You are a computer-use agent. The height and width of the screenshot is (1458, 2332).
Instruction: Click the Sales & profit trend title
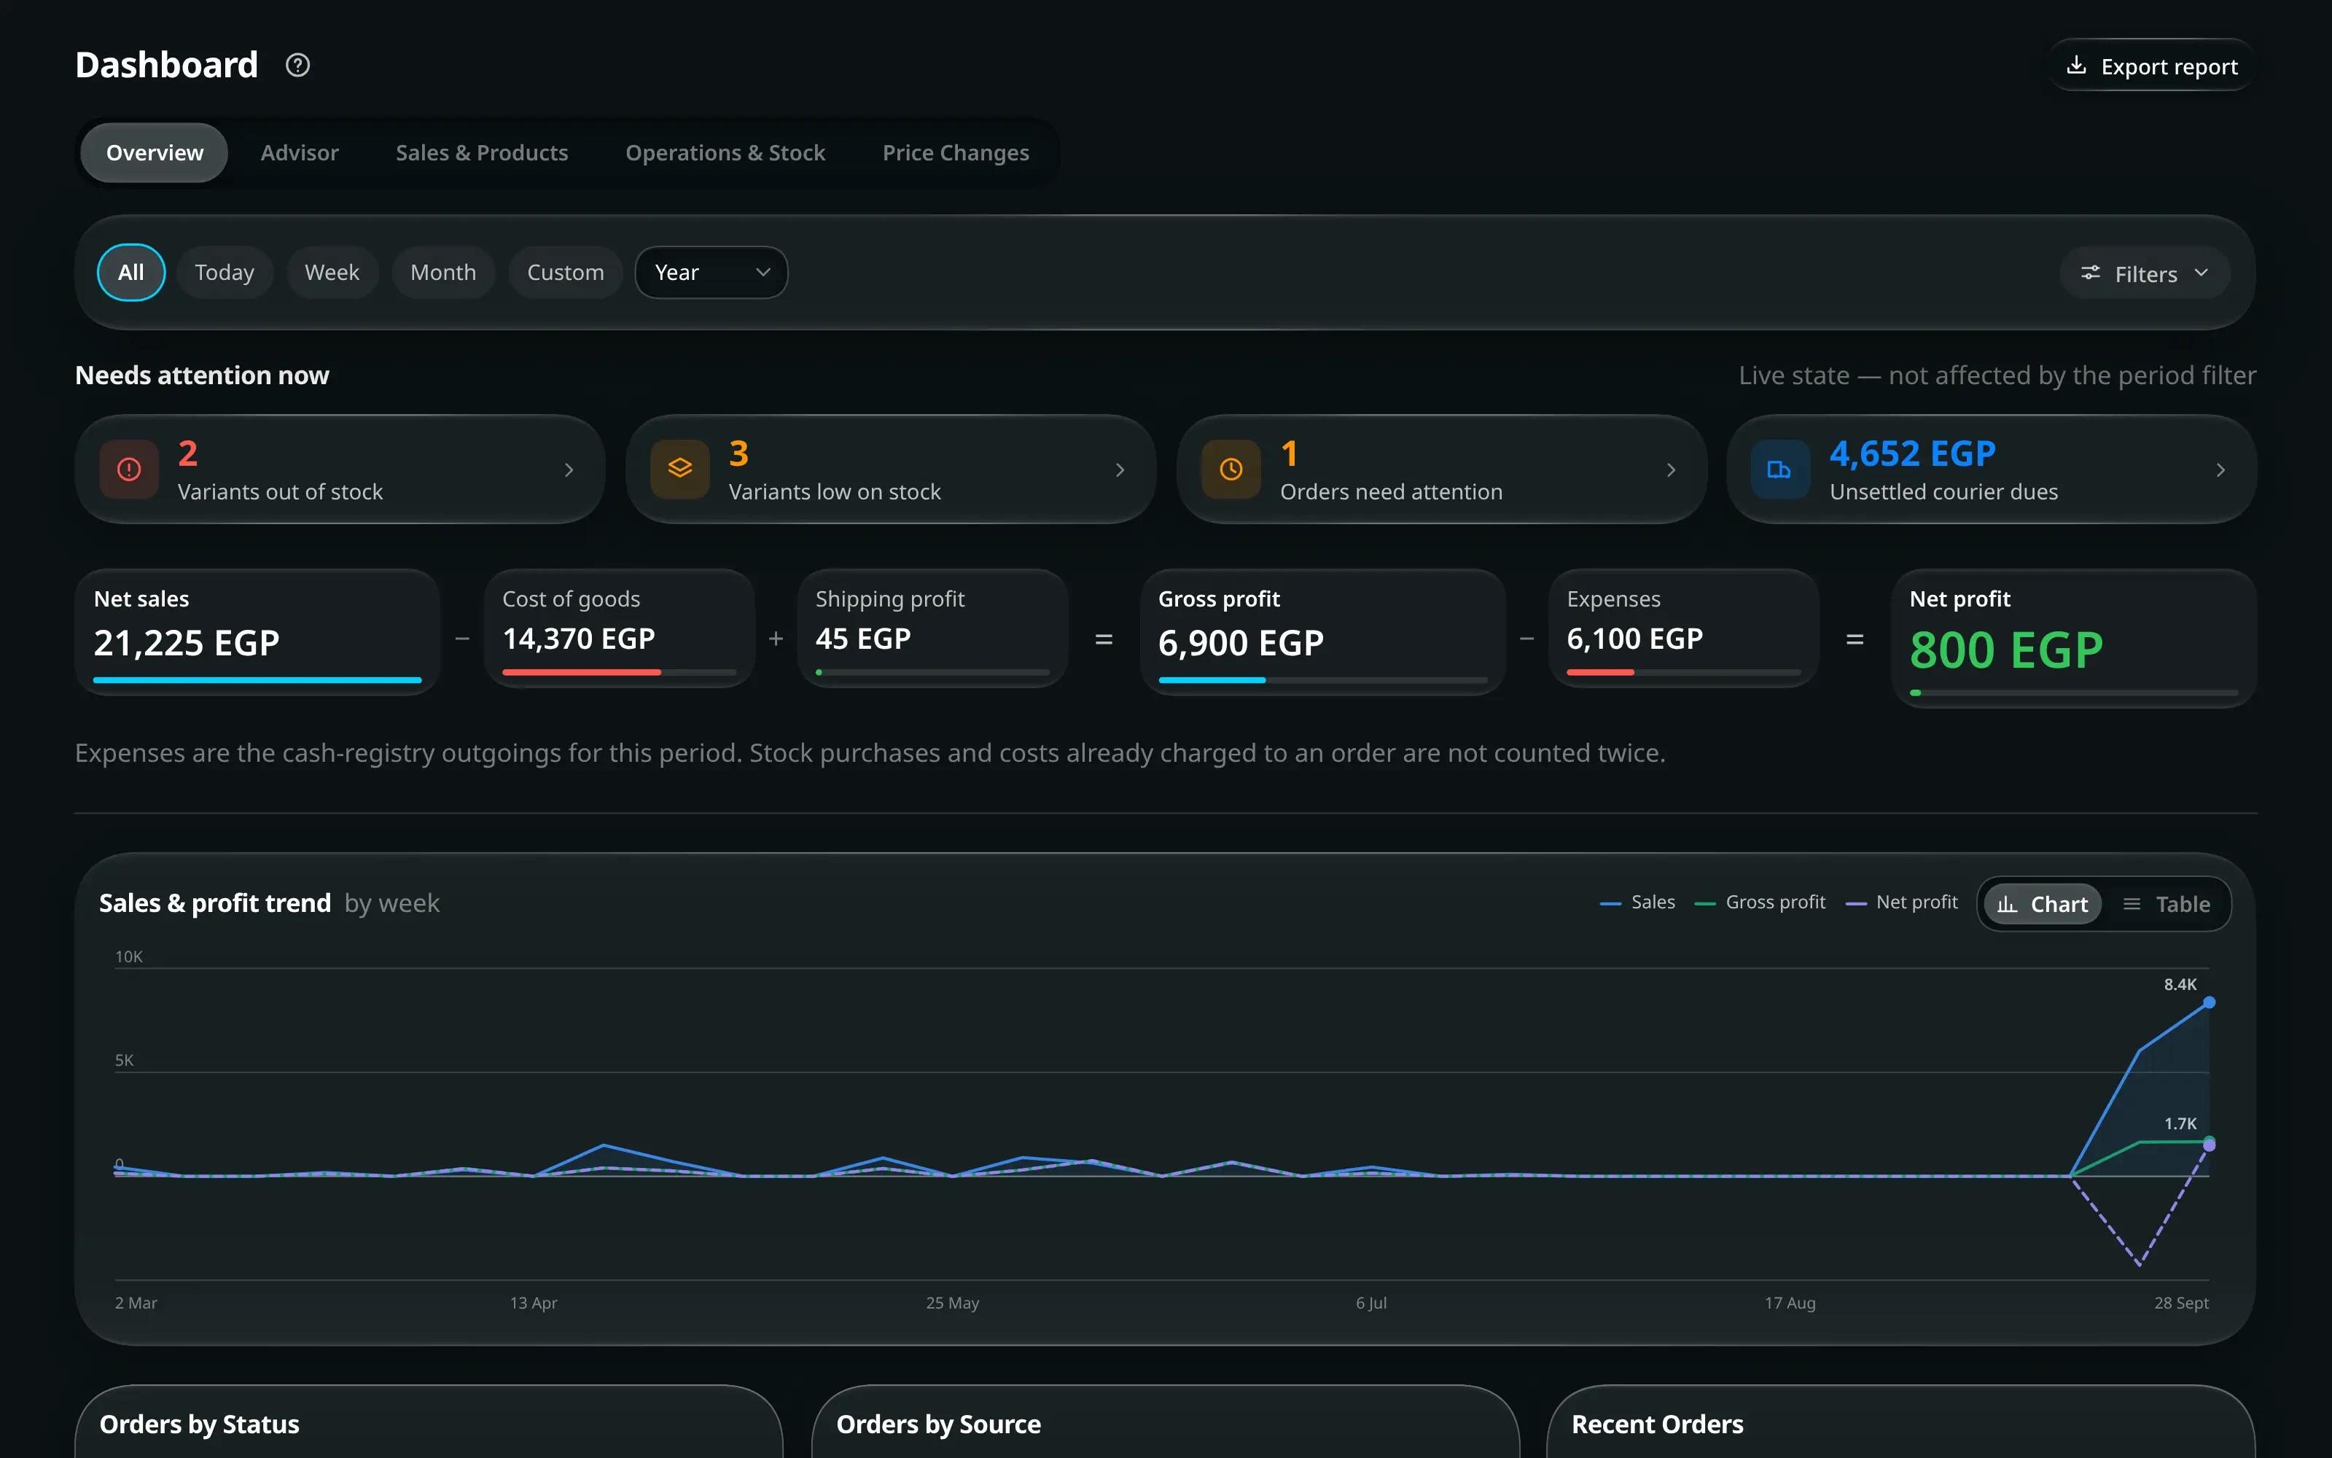(x=215, y=903)
